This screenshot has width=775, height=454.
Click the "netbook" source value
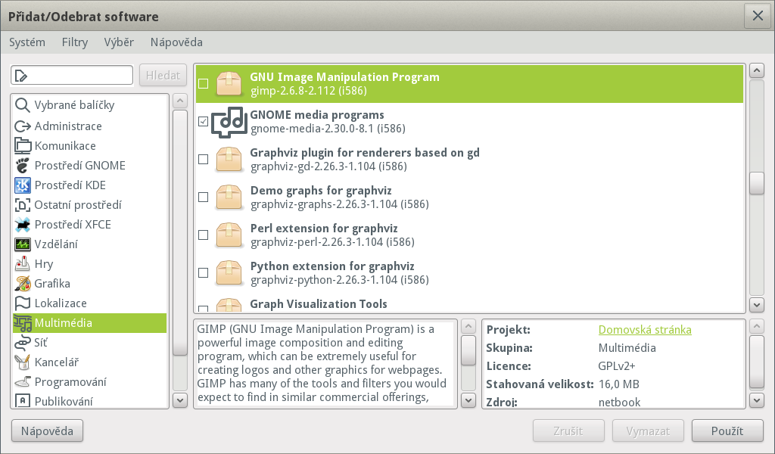pyautogui.click(x=619, y=402)
